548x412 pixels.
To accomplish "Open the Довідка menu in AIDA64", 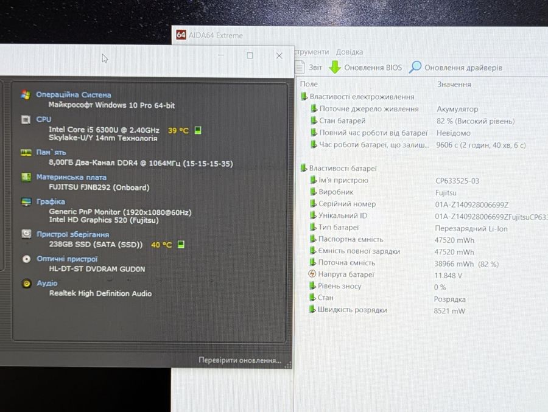I will click(x=349, y=52).
